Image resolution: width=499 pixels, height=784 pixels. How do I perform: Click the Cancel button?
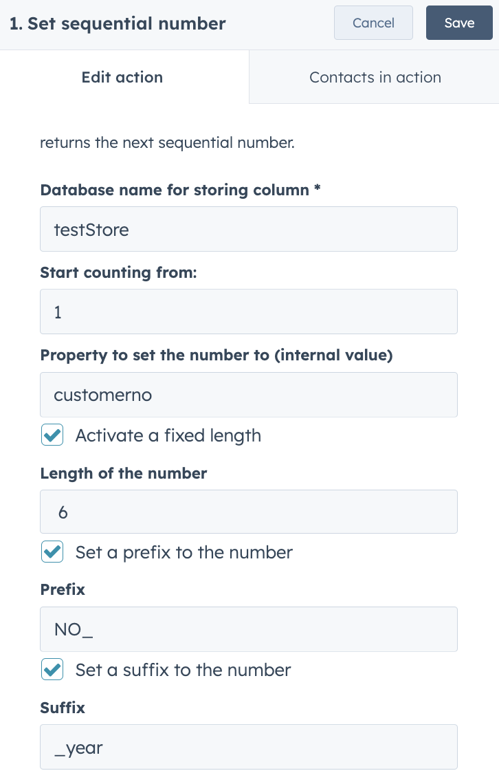(373, 23)
